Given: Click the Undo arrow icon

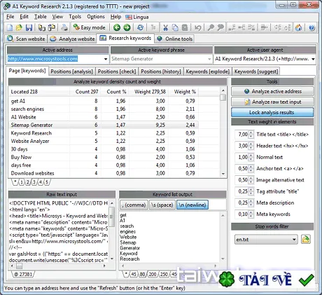Looking at the screenshot, I should (x=198, y=28).
